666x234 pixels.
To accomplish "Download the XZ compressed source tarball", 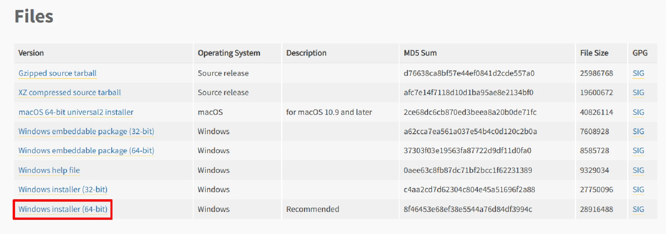I will (x=70, y=93).
